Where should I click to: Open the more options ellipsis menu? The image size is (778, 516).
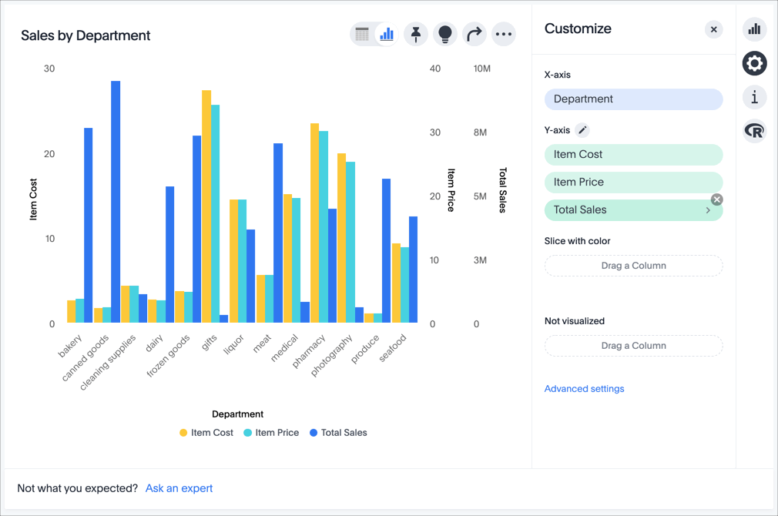pyautogui.click(x=504, y=34)
